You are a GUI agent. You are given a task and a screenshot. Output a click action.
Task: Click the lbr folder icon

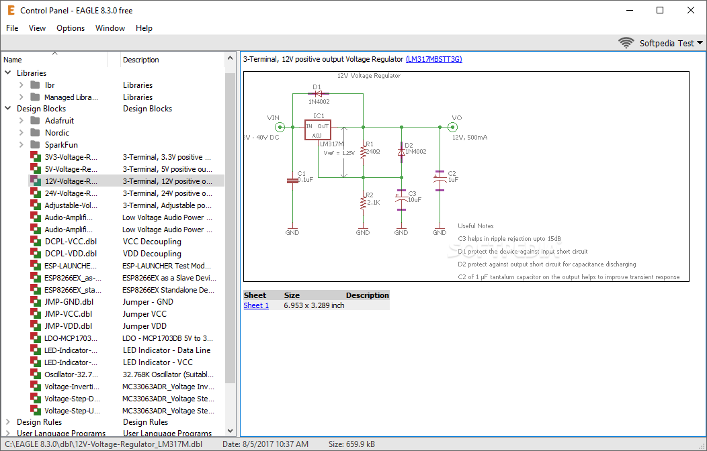[35, 85]
